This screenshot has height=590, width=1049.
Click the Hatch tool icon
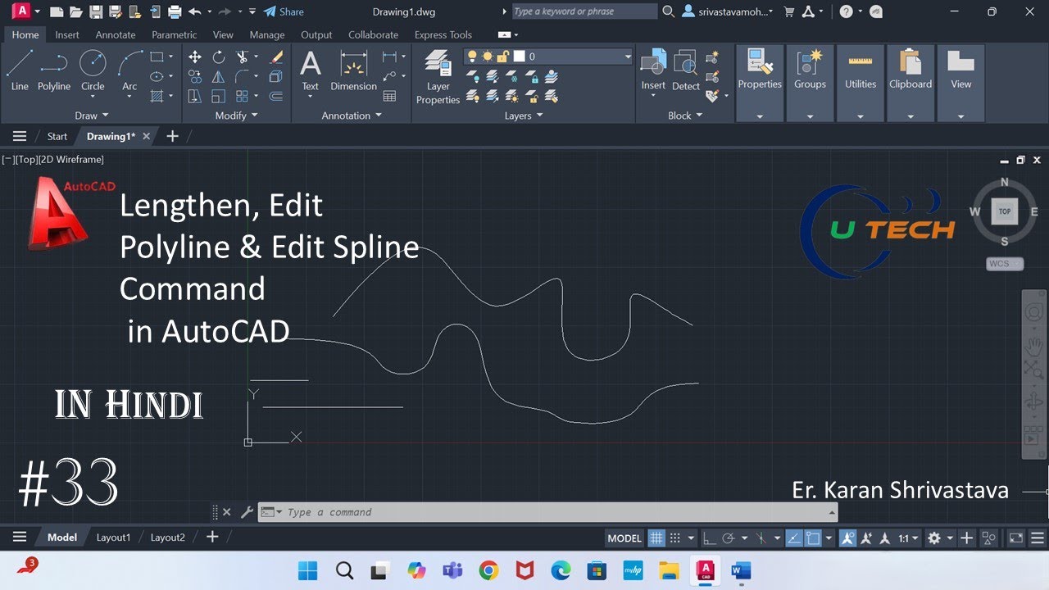pos(157,96)
